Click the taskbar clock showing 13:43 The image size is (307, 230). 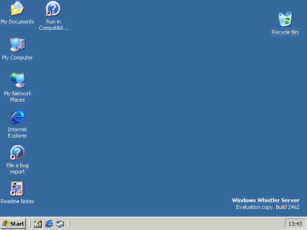[295, 224]
